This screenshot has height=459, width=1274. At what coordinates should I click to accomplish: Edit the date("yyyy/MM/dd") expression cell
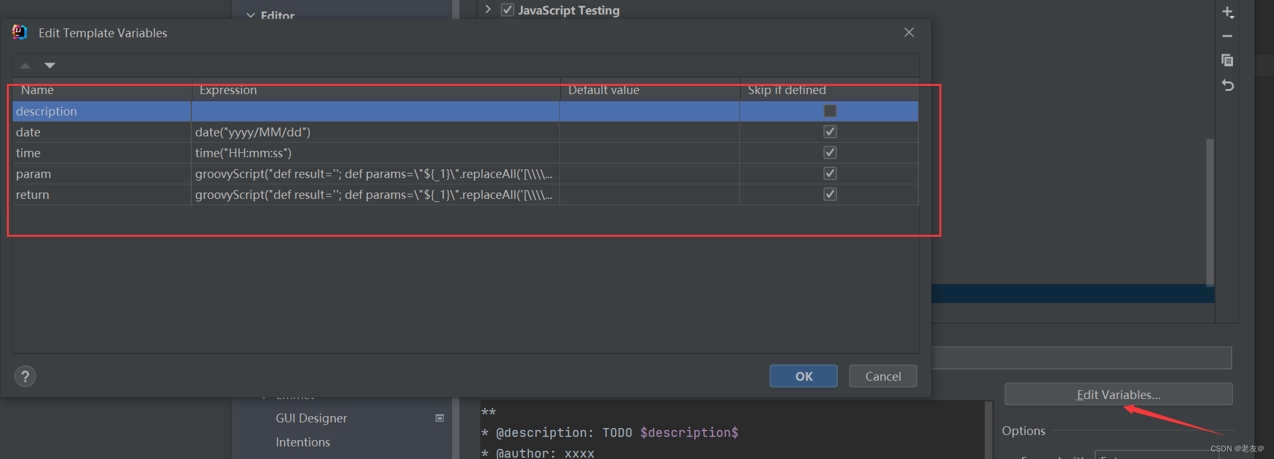376,132
